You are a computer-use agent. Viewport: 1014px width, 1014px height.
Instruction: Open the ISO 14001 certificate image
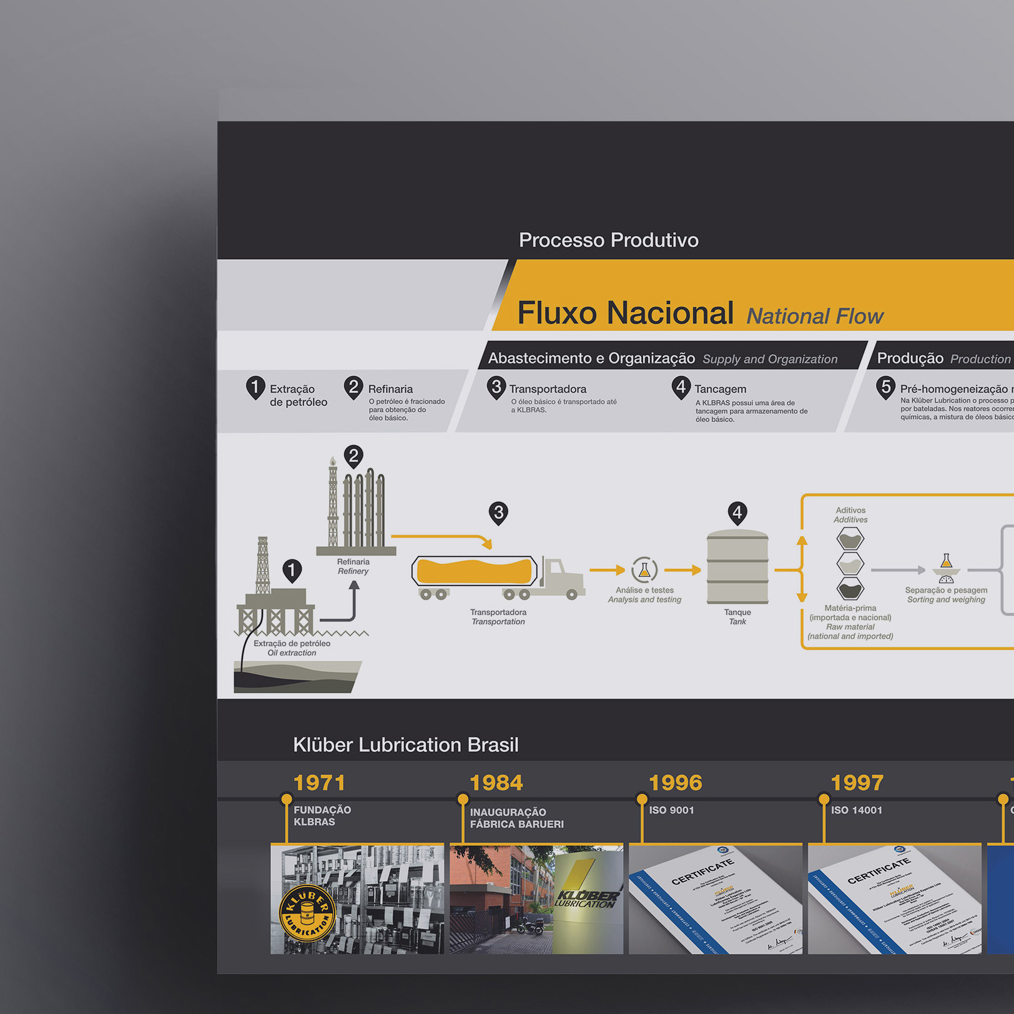click(x=895, y=900)
